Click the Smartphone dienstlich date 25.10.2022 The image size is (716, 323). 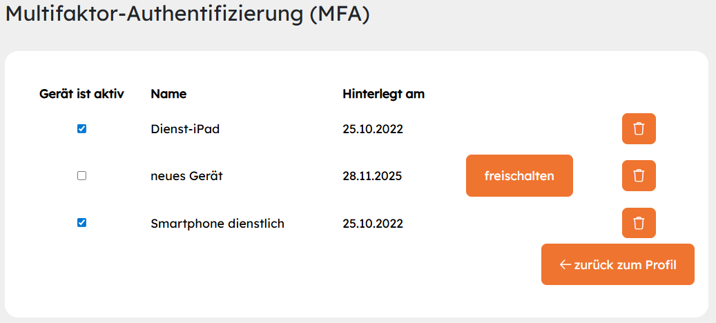[x=373, y=224]
